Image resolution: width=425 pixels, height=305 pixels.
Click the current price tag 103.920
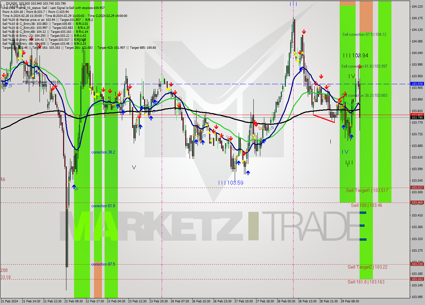417,84
